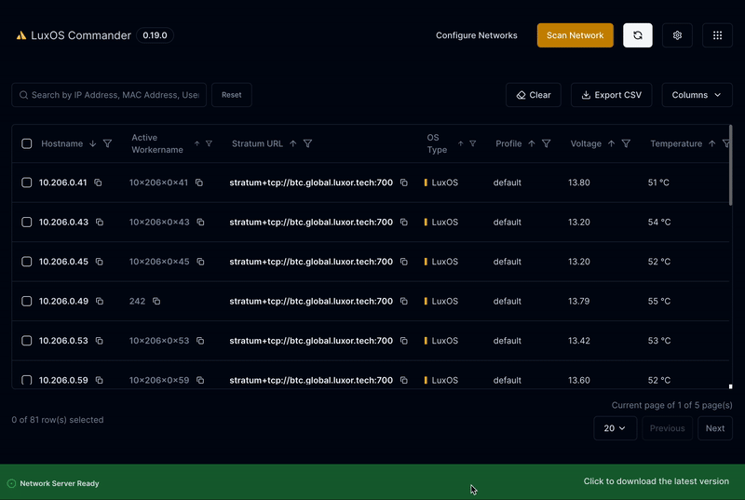Copy workername 10x206x0x41
The height and width of the screenshot is (500, 745).
[199, 182]
